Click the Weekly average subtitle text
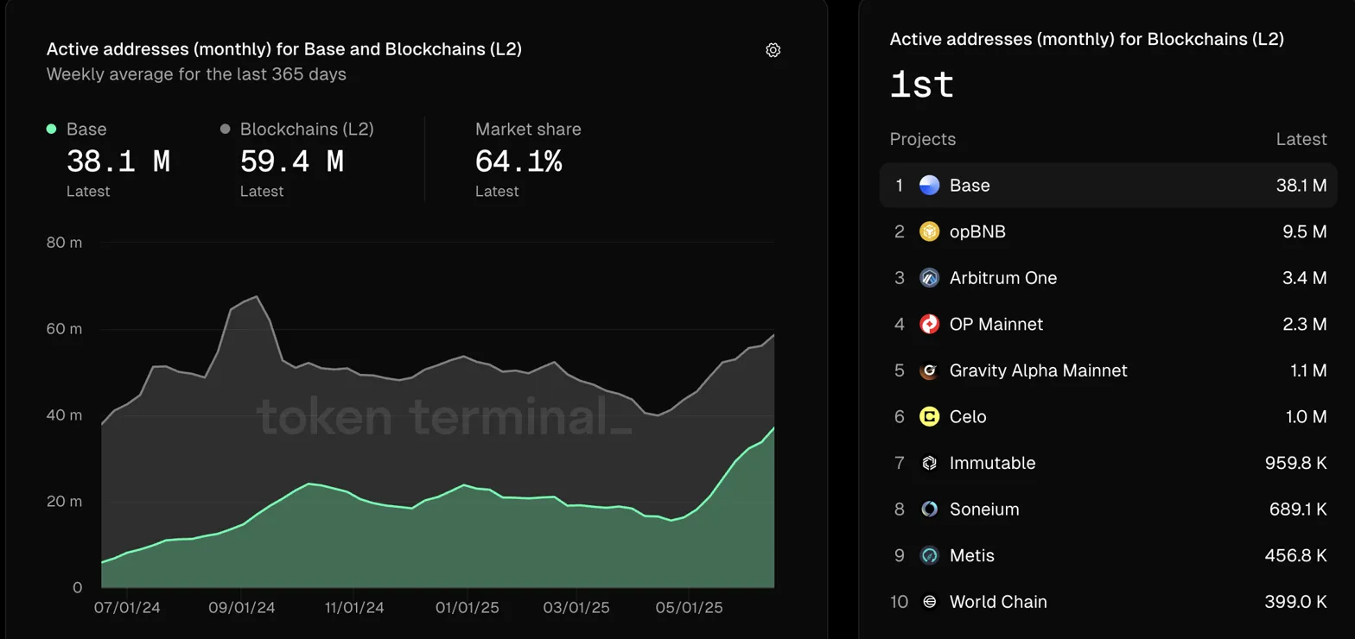 [x=196, y=74]
